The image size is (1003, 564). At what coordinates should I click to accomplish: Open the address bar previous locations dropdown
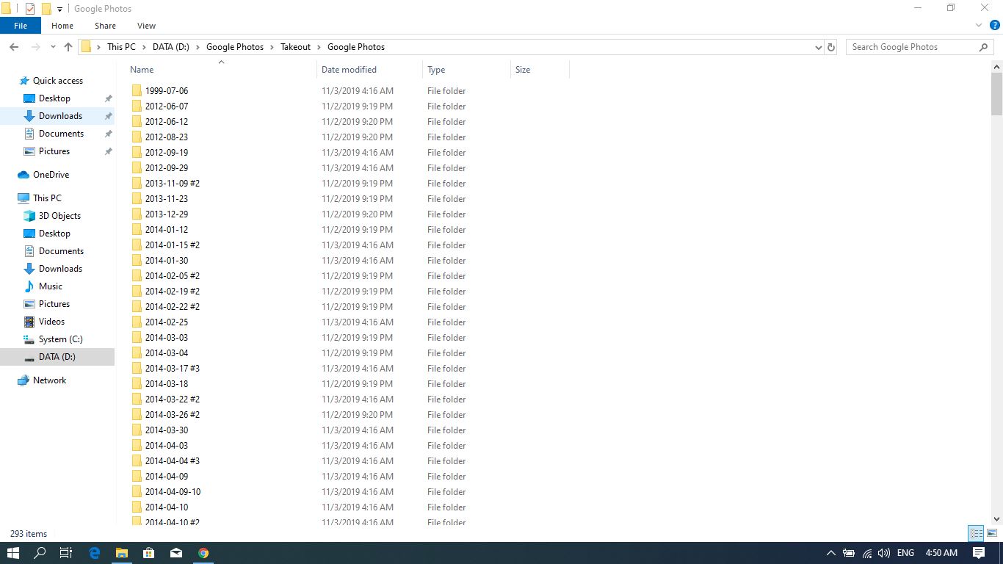(819, 47)
